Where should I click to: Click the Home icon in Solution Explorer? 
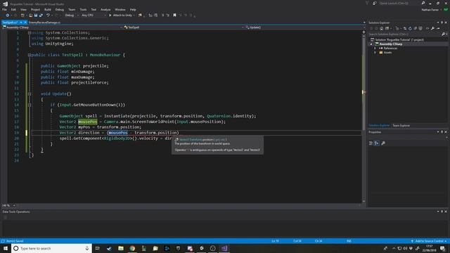pos(381,28)
